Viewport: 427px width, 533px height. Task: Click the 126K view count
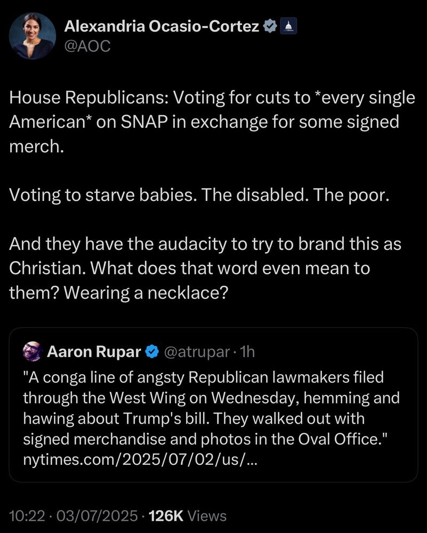166,516
